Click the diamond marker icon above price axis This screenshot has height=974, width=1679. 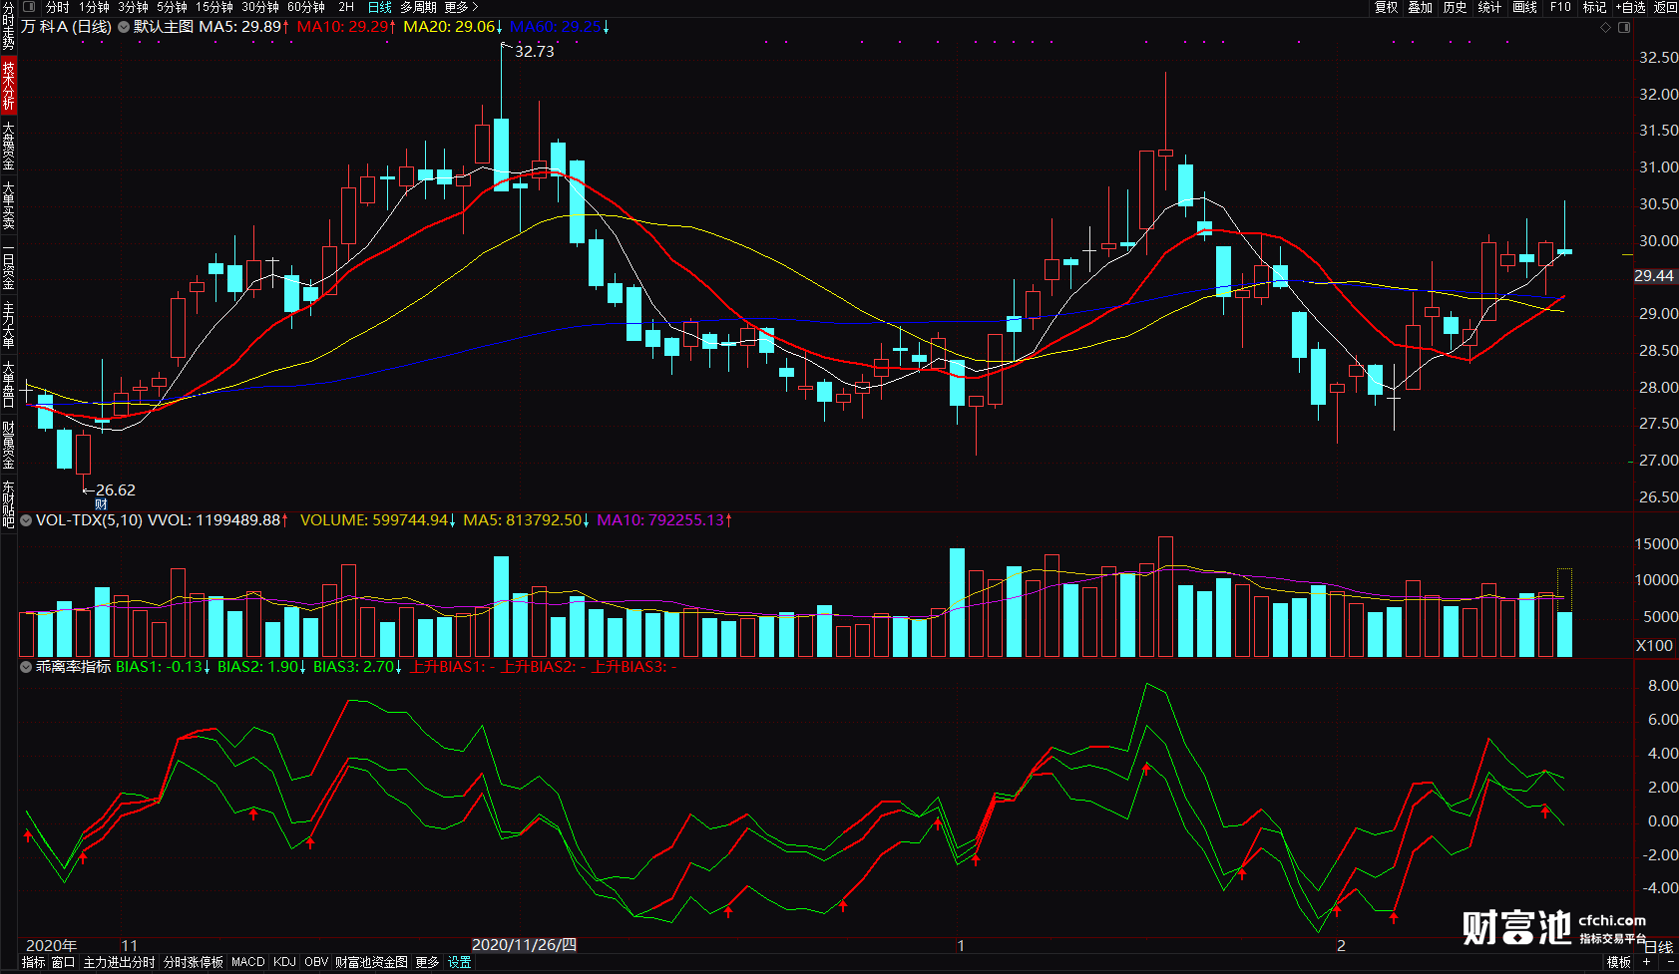(x=1605, y=27)
